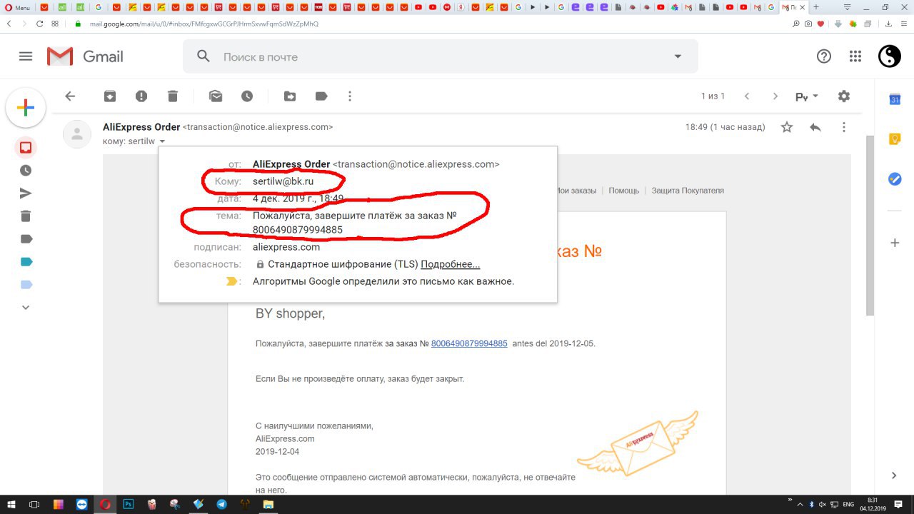
Task: Add page to bookmarks heart icon
Action: (x=820, y=24)
